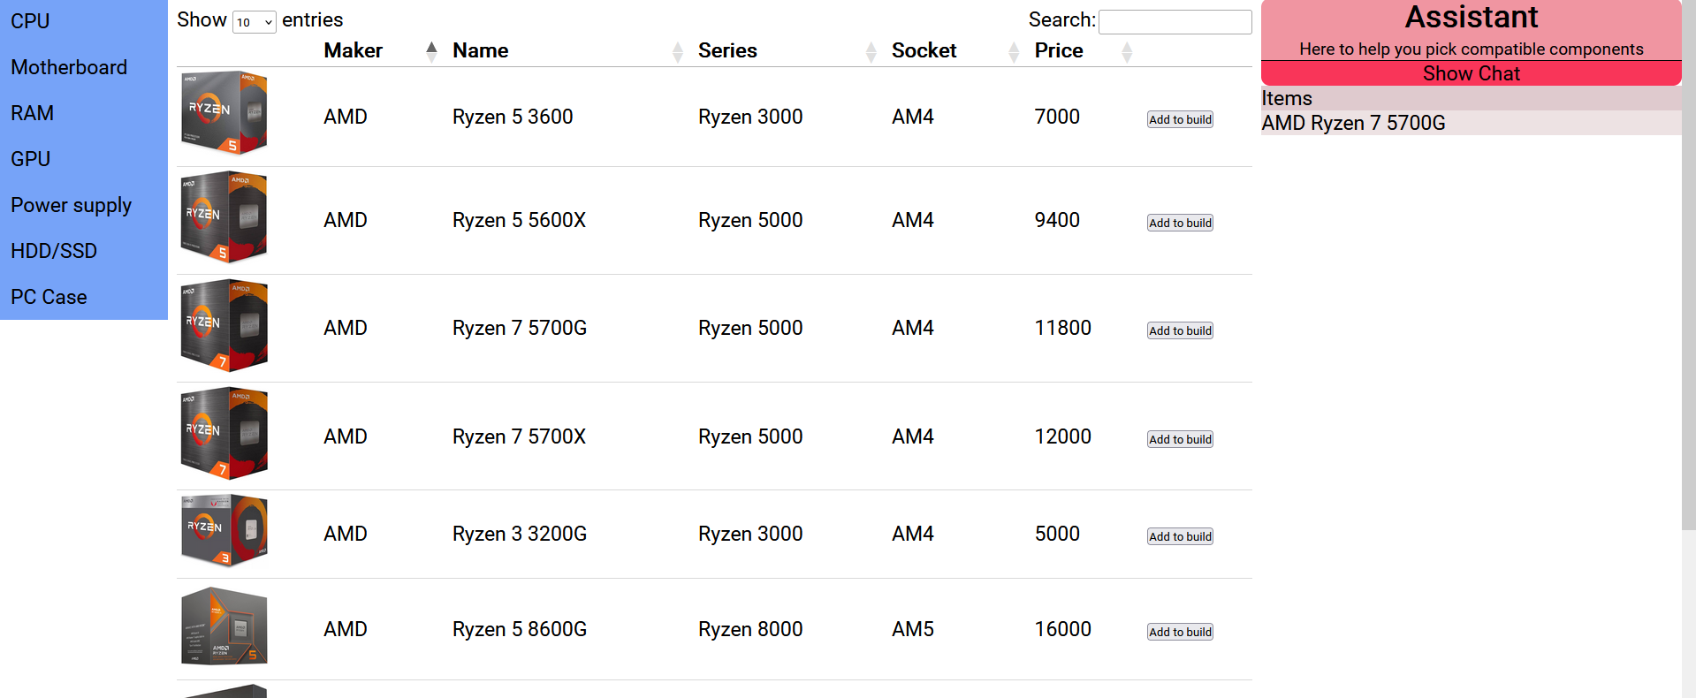1696x698 pixels.
Task: Add Ryzen 7 5700G to build
Action: click(1180, 330)
